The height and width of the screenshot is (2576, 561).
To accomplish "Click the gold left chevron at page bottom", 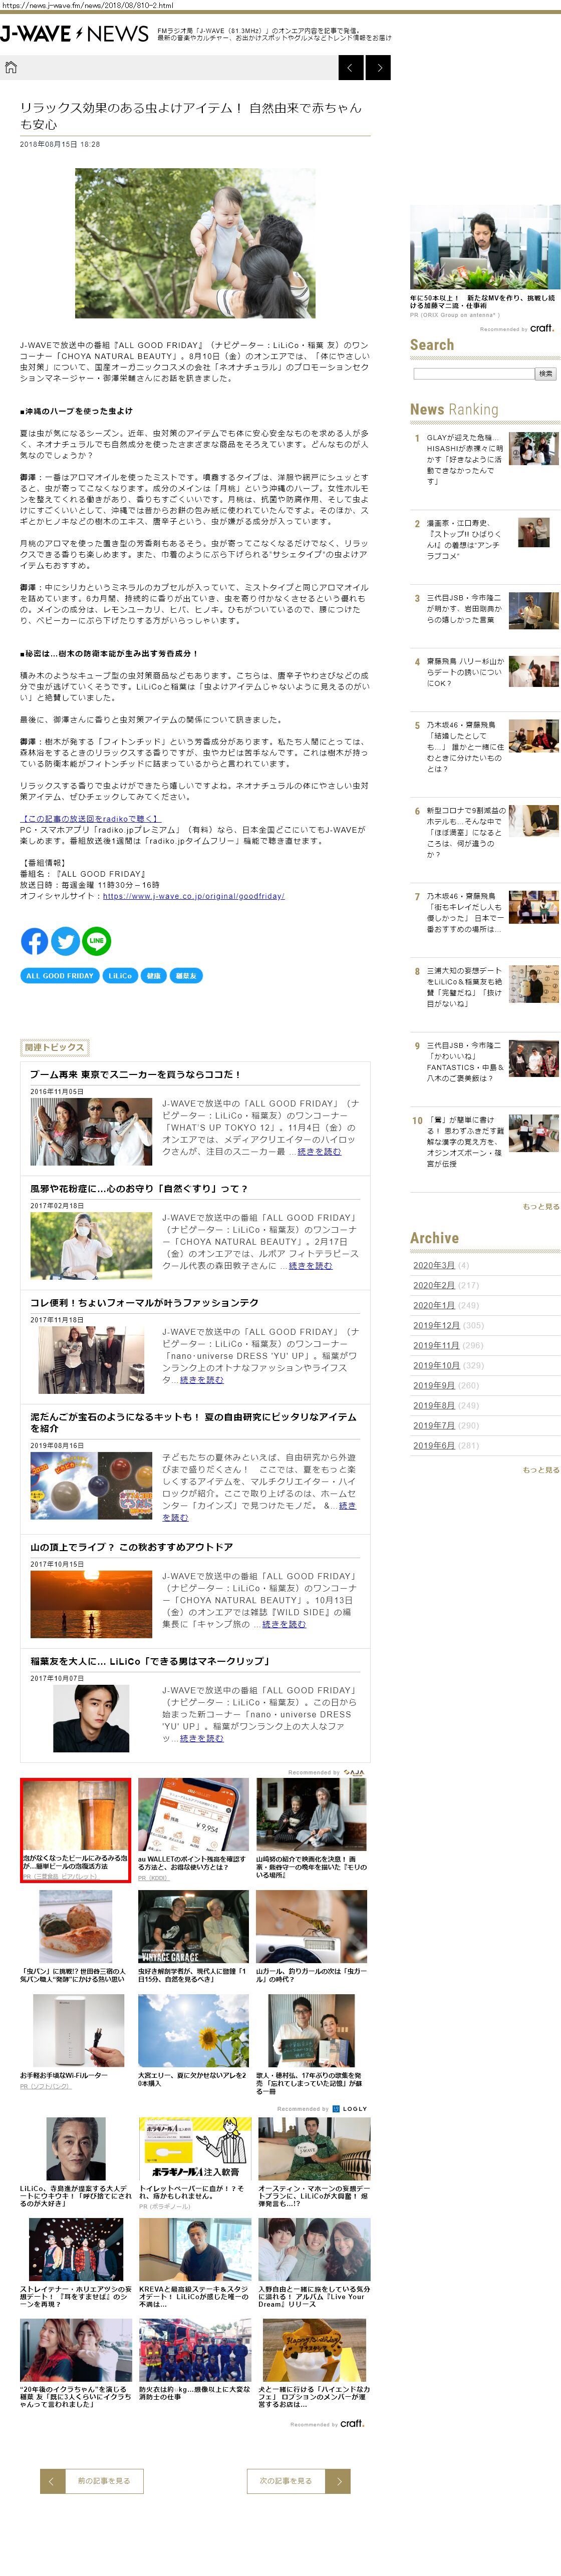I will (52, 2480).
